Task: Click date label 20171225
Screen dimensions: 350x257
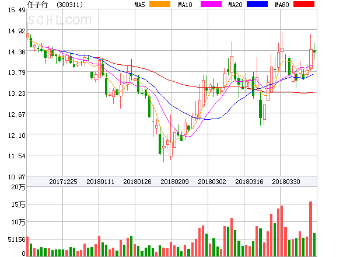Action: (63, 182)
